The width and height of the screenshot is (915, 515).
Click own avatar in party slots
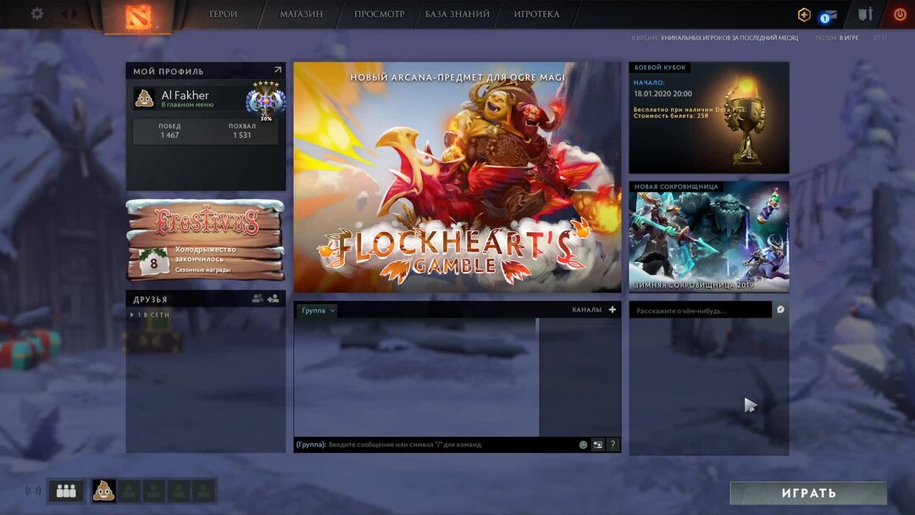pos(104,491)
